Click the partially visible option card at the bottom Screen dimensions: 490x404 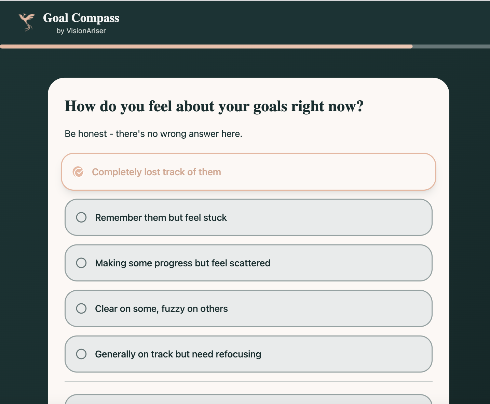248,400
